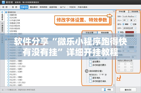Click red 单色 color swatch

(129, 32)
